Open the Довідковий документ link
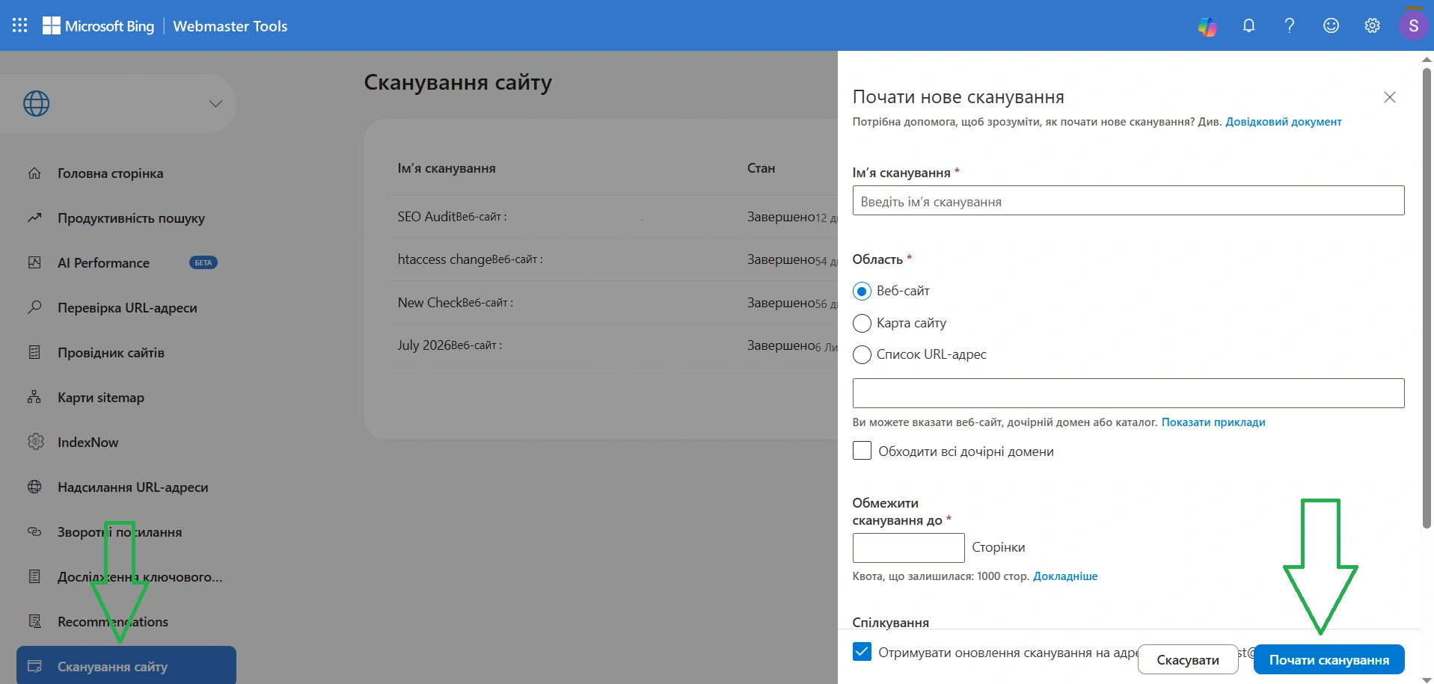The width and height of the screenshot is (1434, 684). coord(1283,122)
